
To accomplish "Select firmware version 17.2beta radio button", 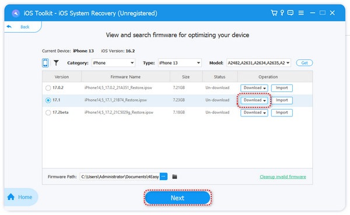I will 48,112.
